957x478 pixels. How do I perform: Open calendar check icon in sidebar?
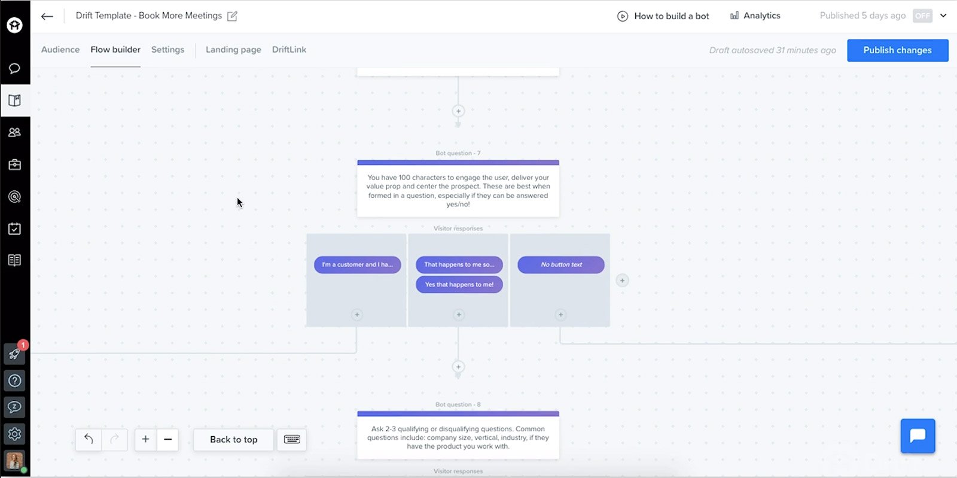[x=15, y=229]
